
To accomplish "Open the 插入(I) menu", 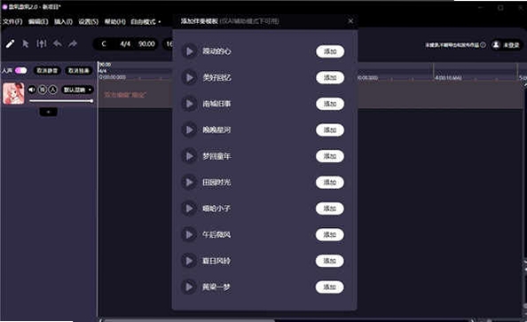I will pyautogui.click(x=63, y=22).
